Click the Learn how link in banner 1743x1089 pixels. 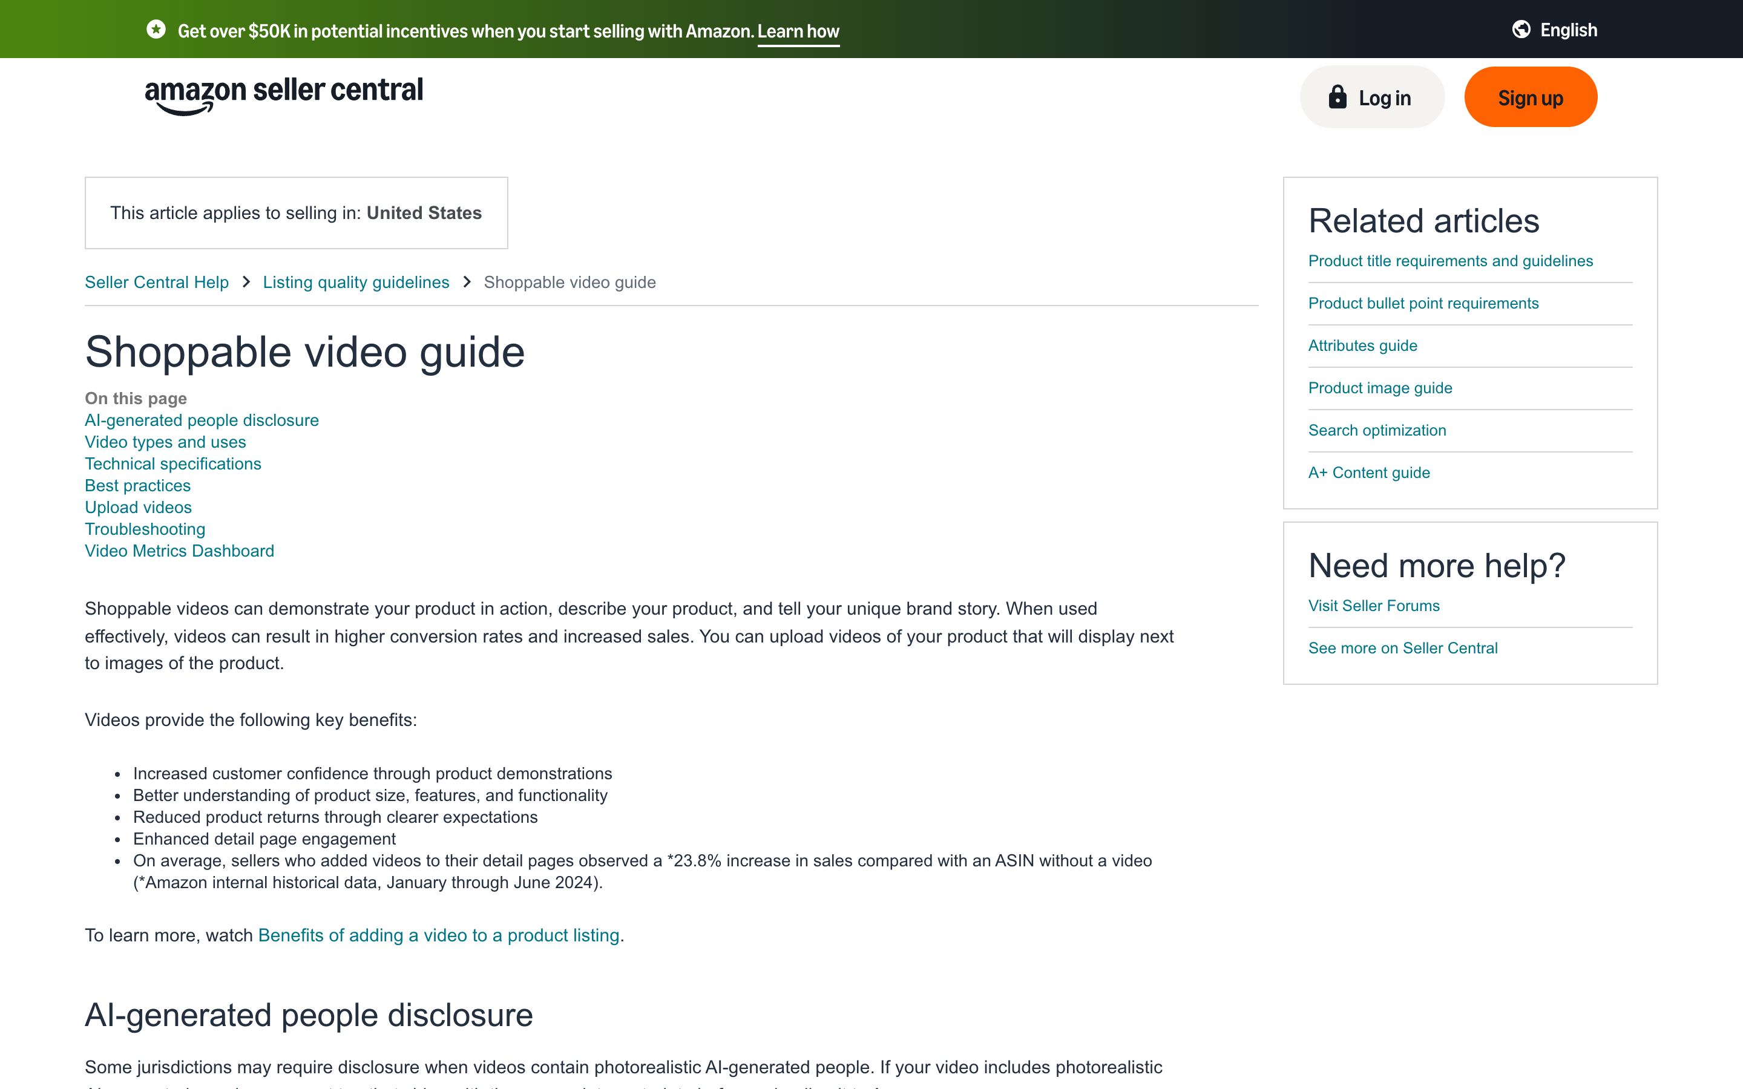[x=798, y=31]
